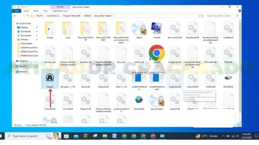Image resolution: width=259 pixels, height=145 pixels.
Task: Open the Mail app from taskbar
Action: point(76,136)
